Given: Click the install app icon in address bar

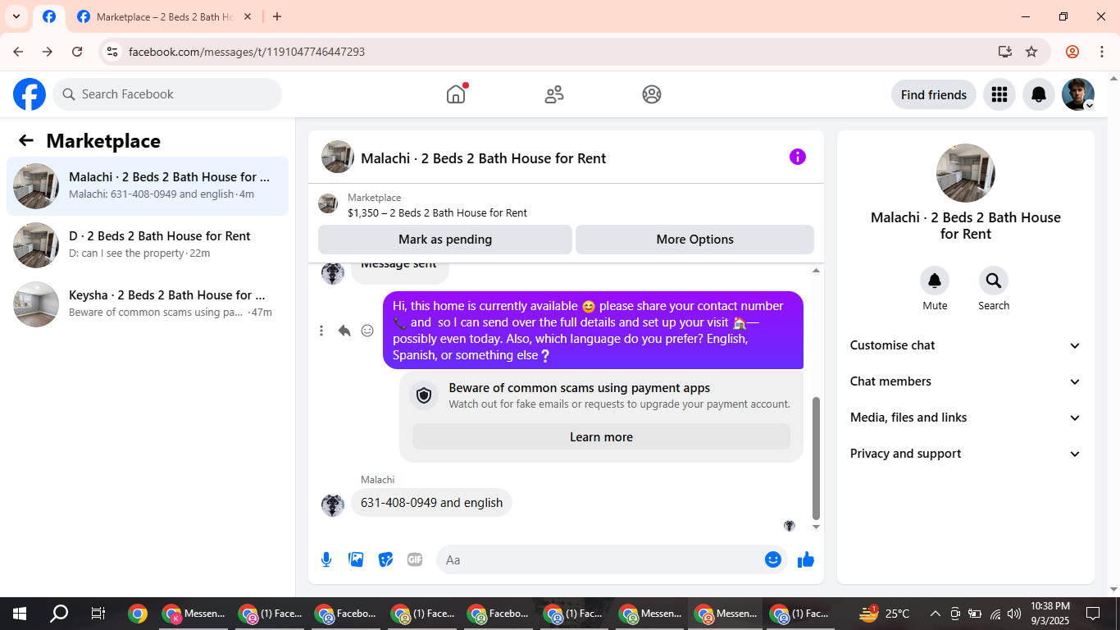Looking at the screenshot, I should point(1005,52).
